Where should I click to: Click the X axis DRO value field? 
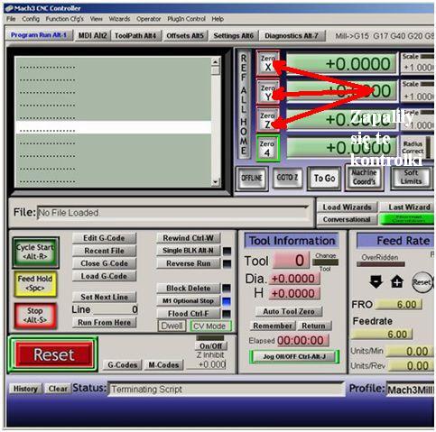pyautogui.click(x=341, y=64)
